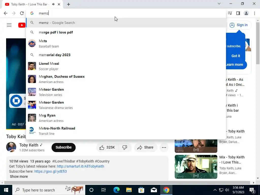260x195 pixels.
Task: Click the browser forward arrow
Action: (x=14, y=13)
